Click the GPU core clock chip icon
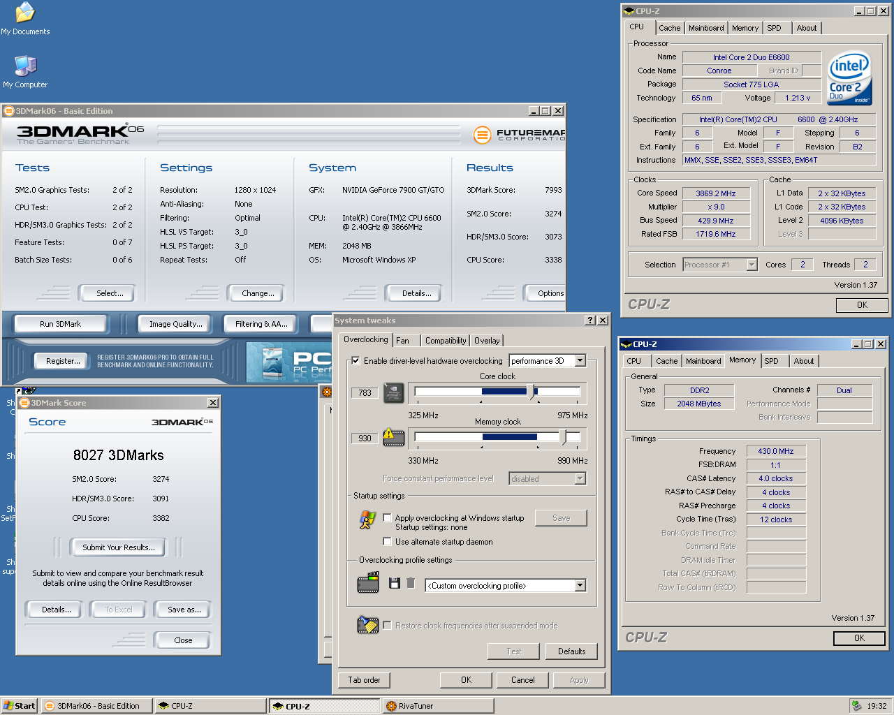894x715 pixels. tap(394, 392)
